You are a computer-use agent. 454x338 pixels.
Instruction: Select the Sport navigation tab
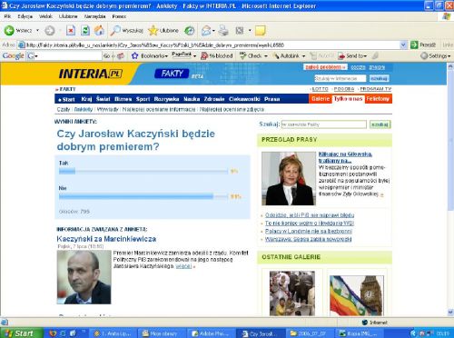tap(143, 99)
